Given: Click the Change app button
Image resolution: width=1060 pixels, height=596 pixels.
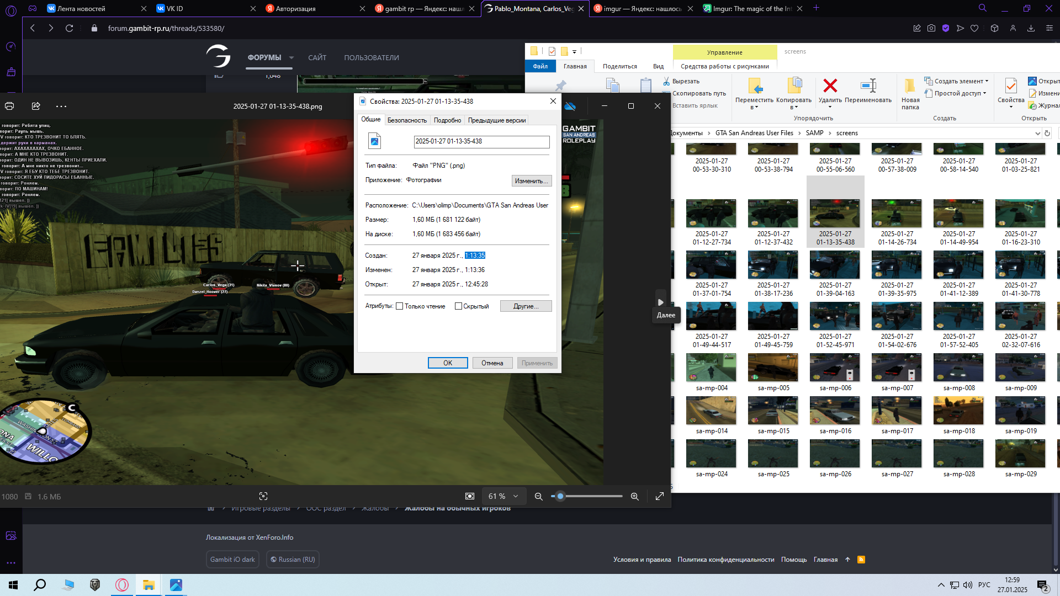Looking at the screenshot, I should [x=531, y=181].
